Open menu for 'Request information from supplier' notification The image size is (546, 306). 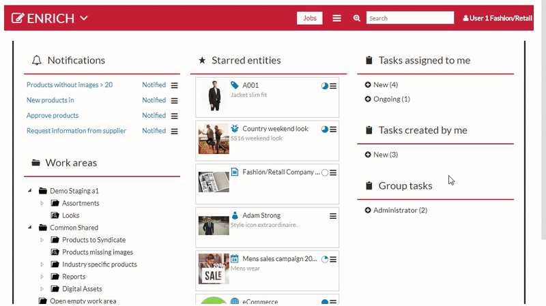tap(175, 131)
